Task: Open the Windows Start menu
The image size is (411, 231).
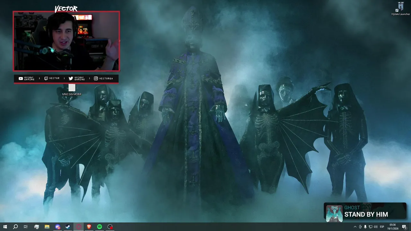Action: 5,227
